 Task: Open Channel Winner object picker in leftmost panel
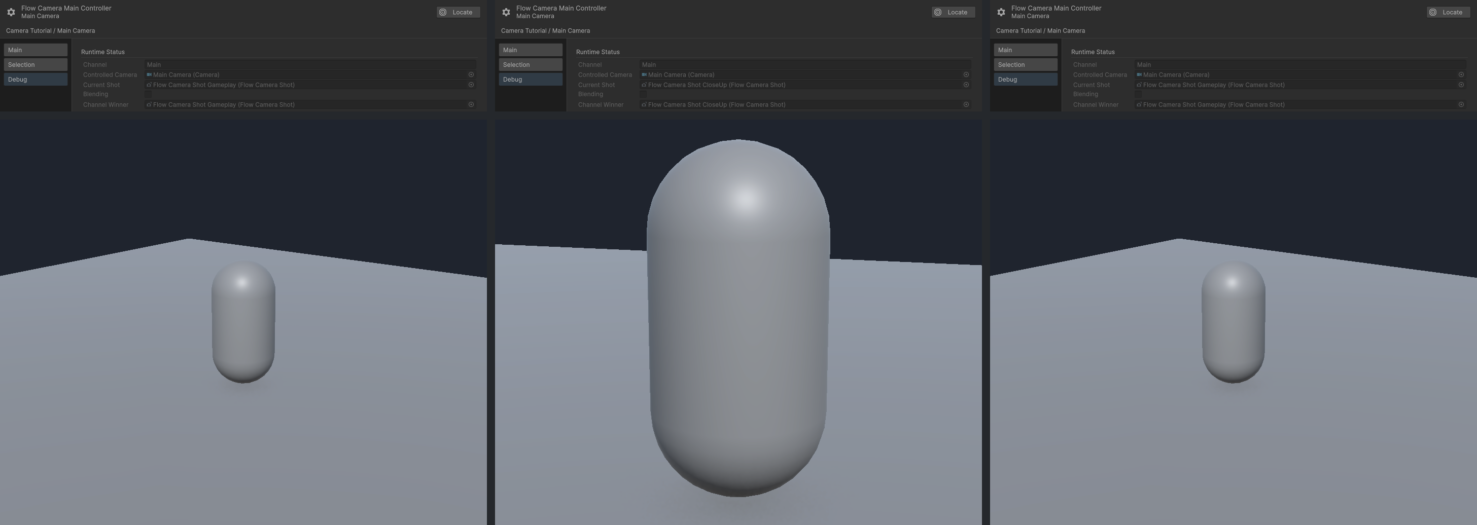click(x=471, y=105)
